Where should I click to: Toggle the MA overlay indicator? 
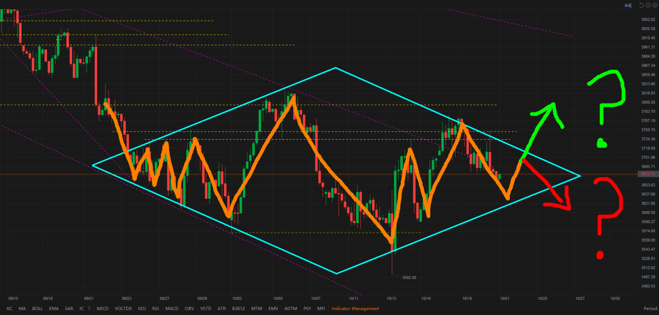click(22, 308)
